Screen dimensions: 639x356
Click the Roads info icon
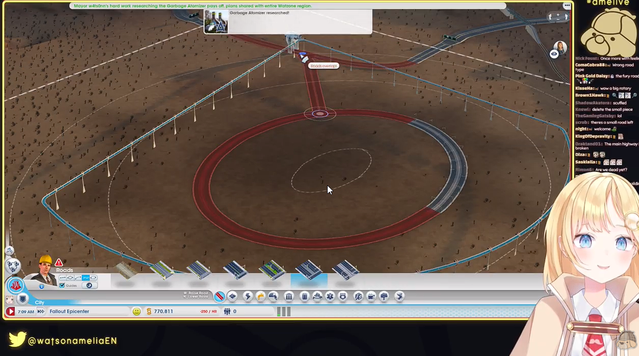(x=41, y=286)
